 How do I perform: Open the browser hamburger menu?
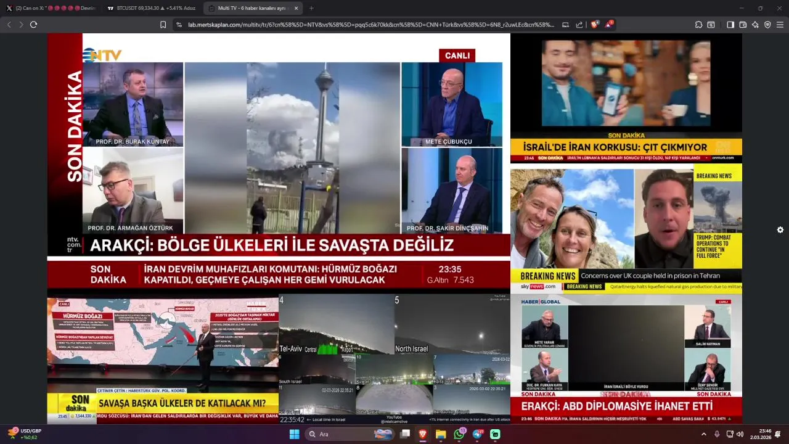[780, 25]
